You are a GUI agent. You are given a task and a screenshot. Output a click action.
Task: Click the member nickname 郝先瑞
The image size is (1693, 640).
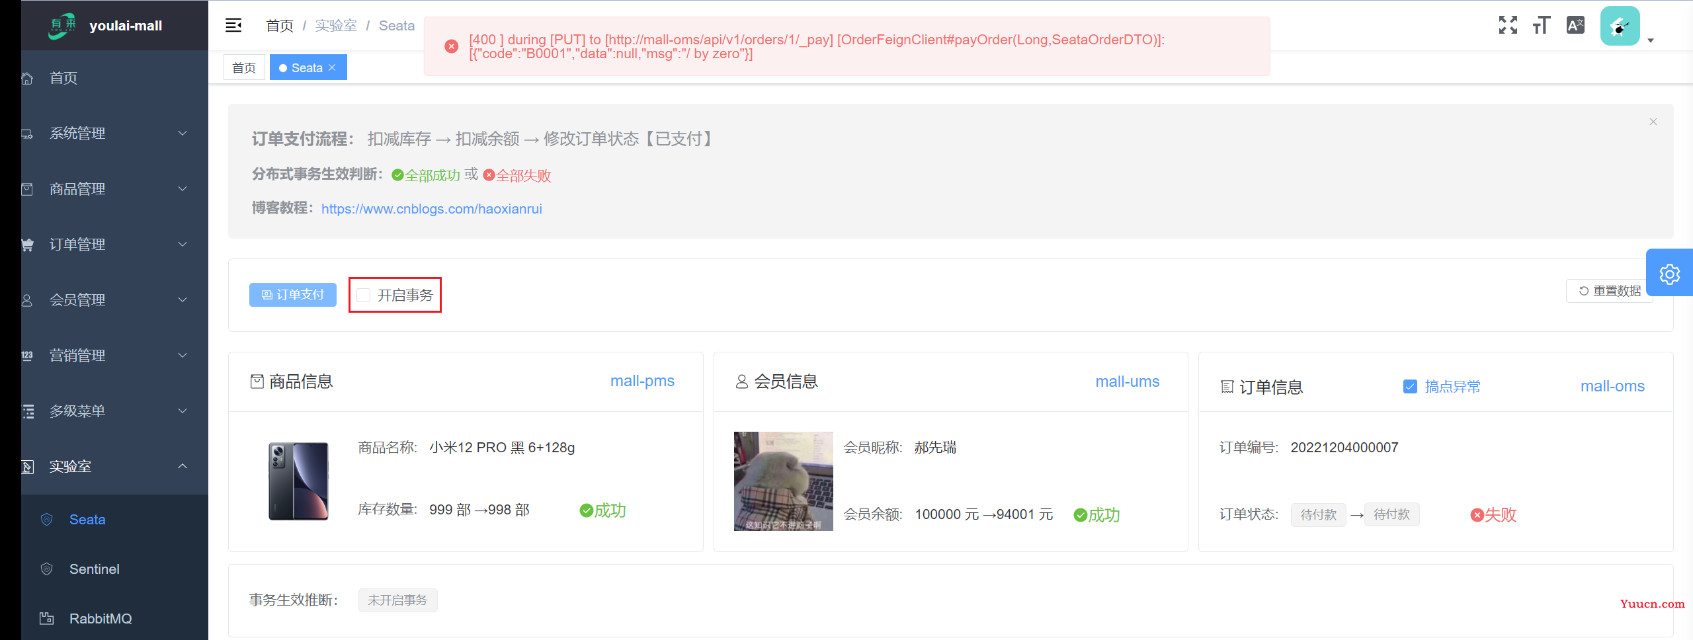tap(935, 448)
